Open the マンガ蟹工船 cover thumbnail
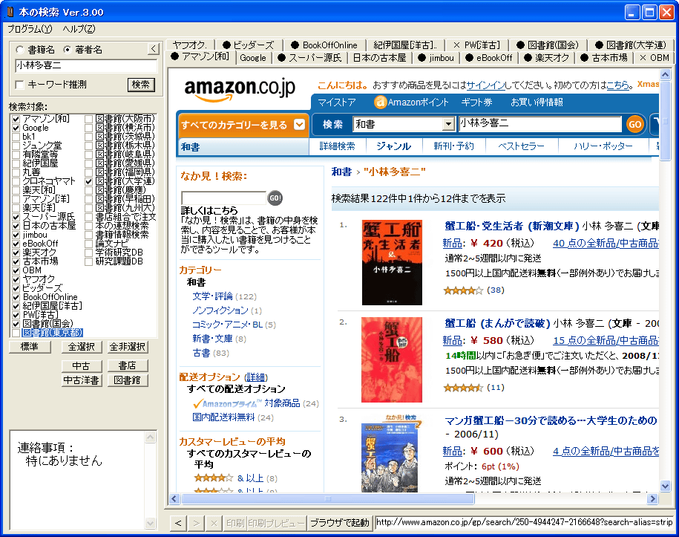This screenshot has height=537, width=679. pos(390,458)
